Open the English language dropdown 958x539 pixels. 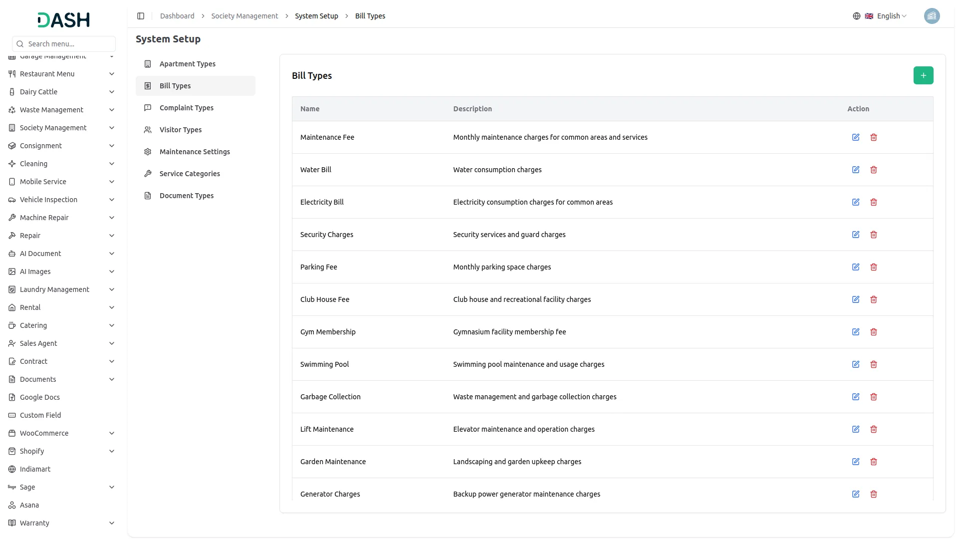click(886, 16)
